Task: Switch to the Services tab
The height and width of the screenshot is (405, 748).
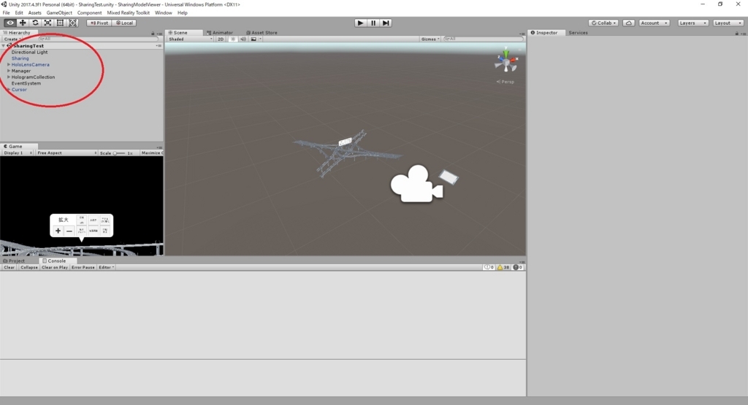Action: 579,32
